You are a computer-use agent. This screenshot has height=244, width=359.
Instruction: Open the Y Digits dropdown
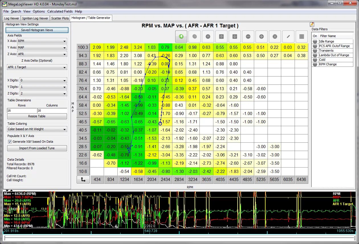[43, 87]
